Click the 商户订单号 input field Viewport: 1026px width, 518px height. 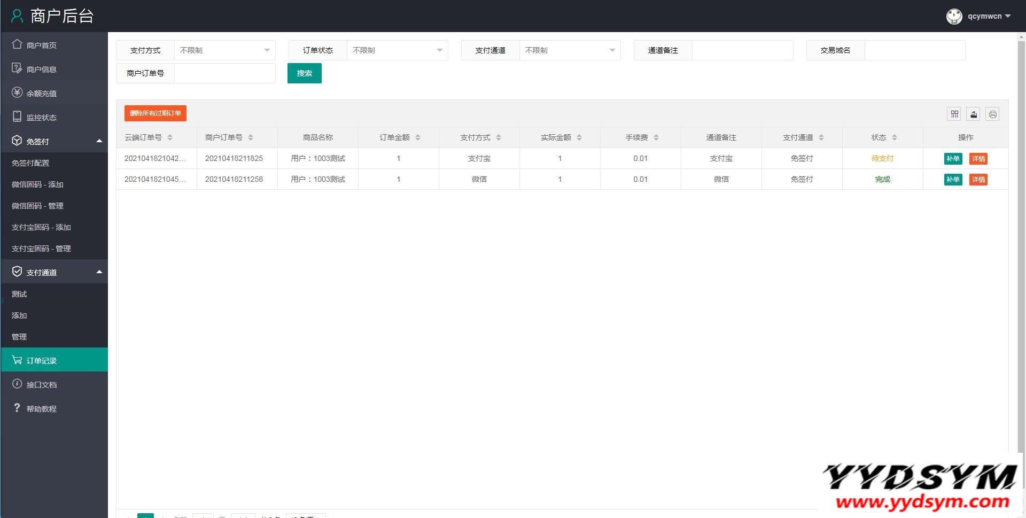224,73
